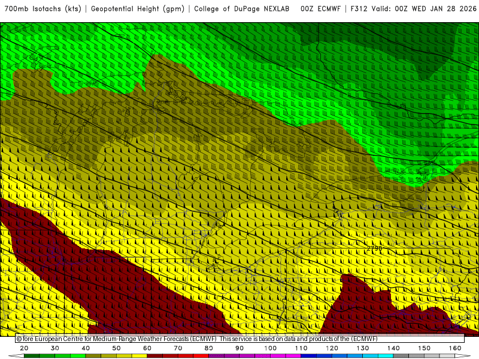Click the legend label 160
This screenshot has height=359, width=479.
tap(455, 348)
